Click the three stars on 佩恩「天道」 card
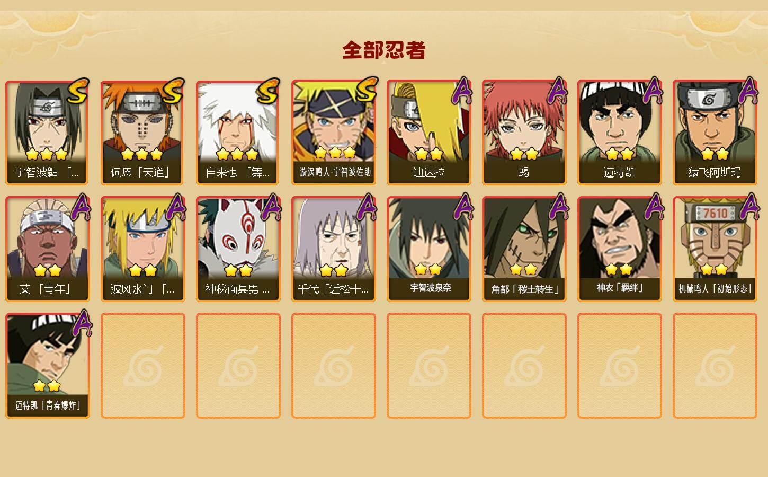 [141, 154]
